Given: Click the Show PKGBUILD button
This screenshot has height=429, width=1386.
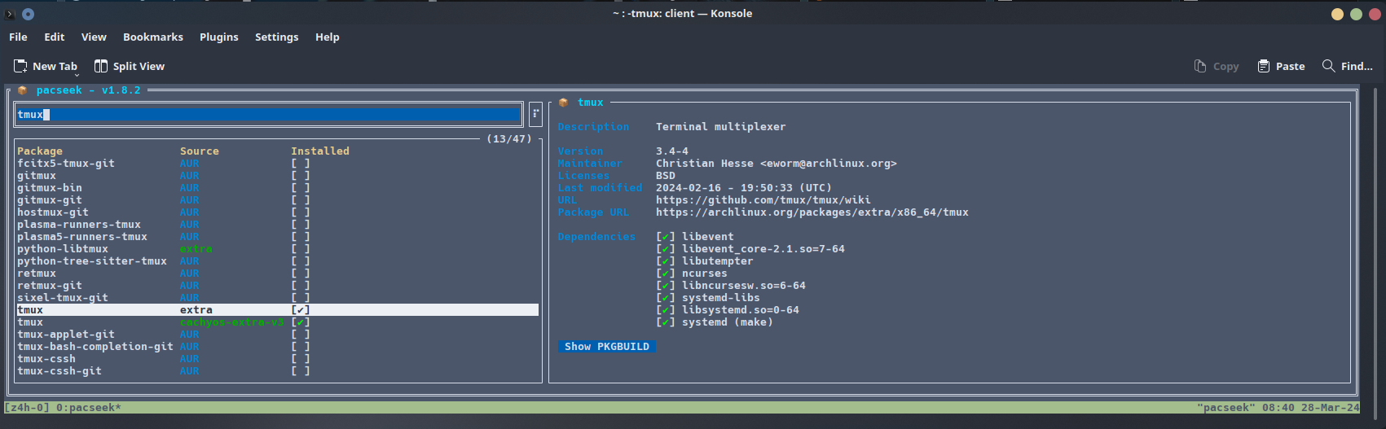Looking at the screenshot, I should [x=607, y=347].
